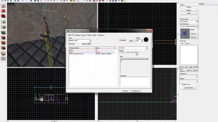Image resolution: width=218 pixels, height=122 pixels.
Task: Click the Отмена cancel button
Action: tap(125, 91)
